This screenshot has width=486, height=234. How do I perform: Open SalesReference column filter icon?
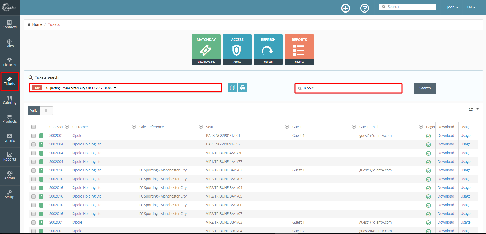pyautogui.click(x=201, y=127)
